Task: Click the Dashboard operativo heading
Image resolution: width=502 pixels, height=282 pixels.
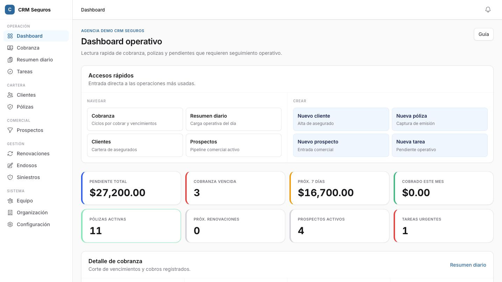Action: (x=122, y=42)
